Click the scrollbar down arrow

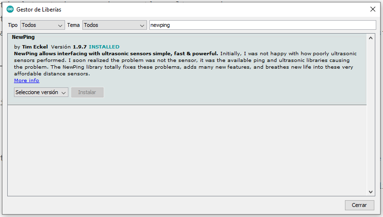370,192
